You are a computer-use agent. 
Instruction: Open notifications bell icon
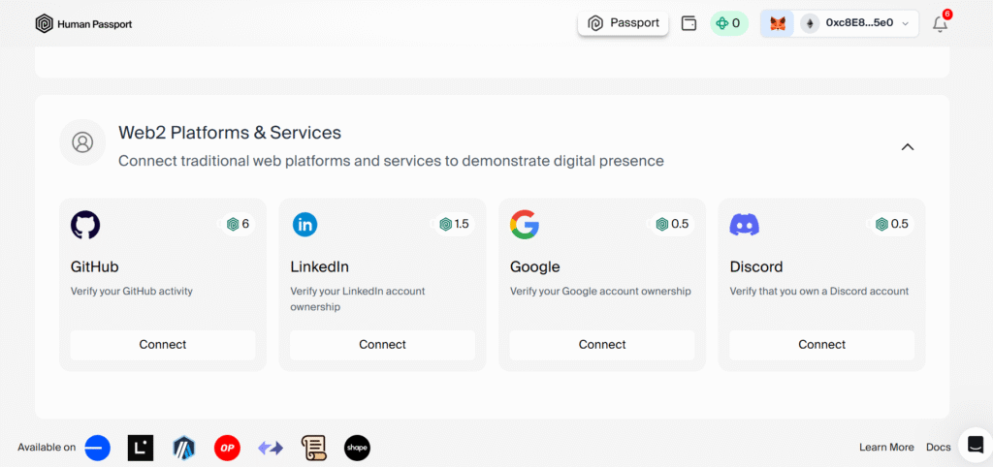(x=941, y=24)
